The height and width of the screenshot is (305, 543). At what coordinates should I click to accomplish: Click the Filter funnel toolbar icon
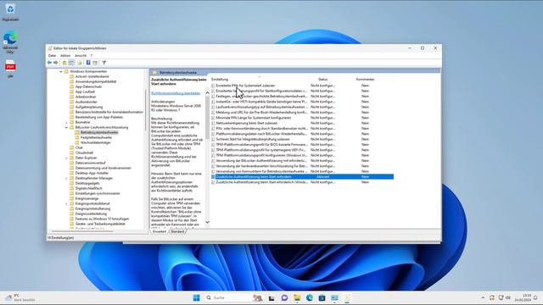104,63
